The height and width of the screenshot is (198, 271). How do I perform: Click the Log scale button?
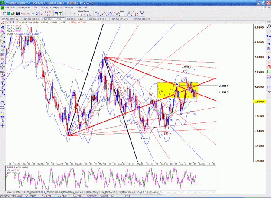pyautogui.click(x=268, y=92)
